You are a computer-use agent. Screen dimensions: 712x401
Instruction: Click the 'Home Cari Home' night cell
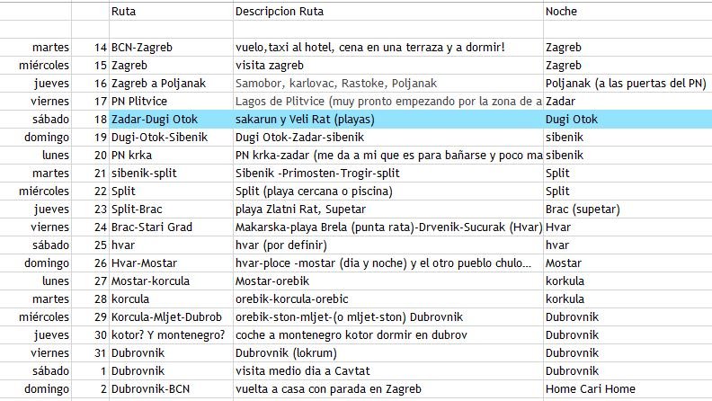[x=627, y=389]
